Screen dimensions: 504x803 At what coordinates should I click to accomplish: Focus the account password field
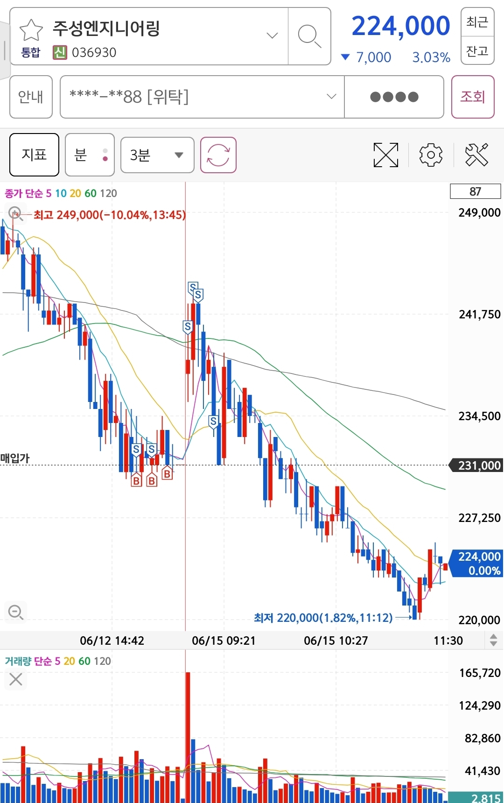[x=394, y=97]
